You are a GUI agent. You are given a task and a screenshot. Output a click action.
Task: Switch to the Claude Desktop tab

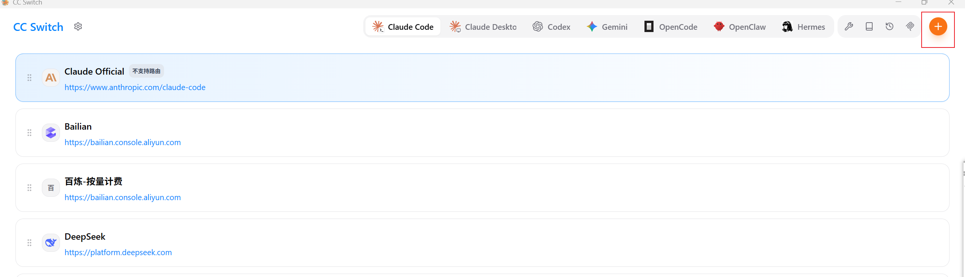[x=483, y=27]
